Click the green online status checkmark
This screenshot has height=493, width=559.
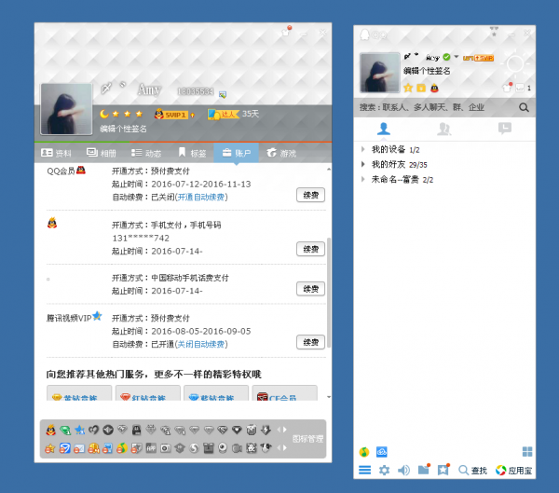coord(446,57)
